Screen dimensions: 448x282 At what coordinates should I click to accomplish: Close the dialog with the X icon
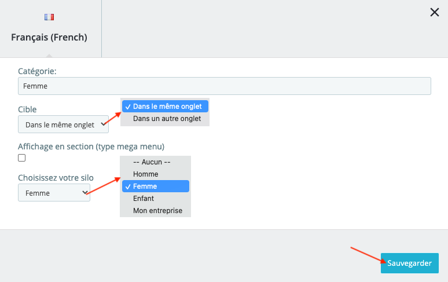click(x=435, y=12)
